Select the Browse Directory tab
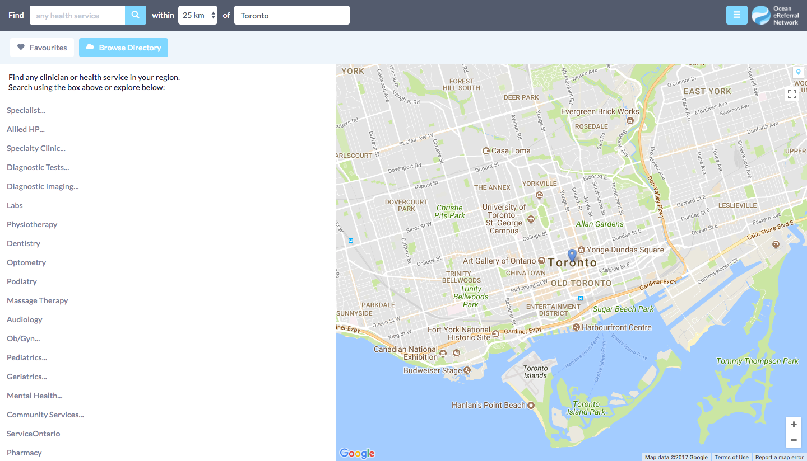This screenshot has width=807, height=461. pos(123,48)
